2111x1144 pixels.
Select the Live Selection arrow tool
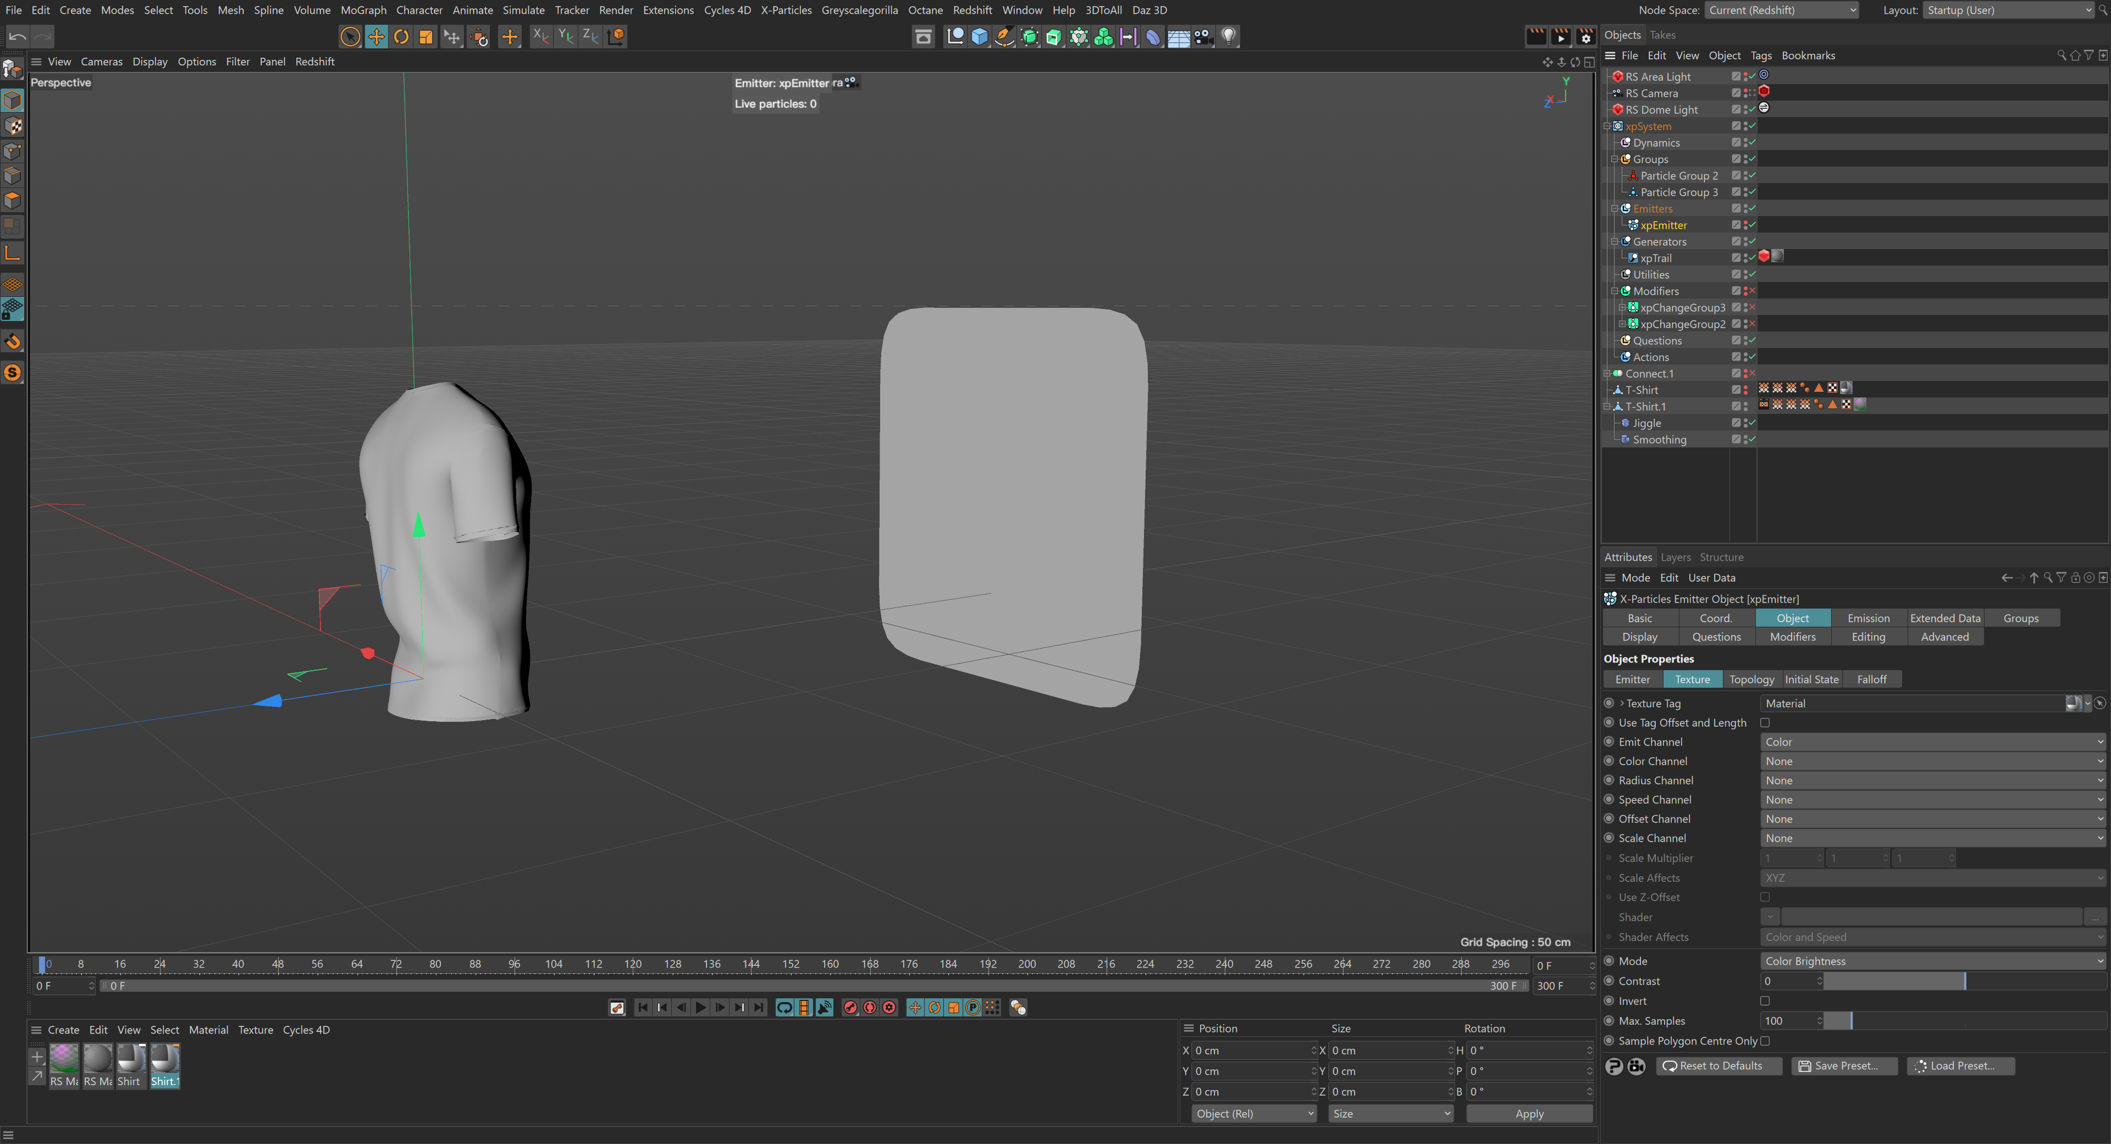(350, 37)
